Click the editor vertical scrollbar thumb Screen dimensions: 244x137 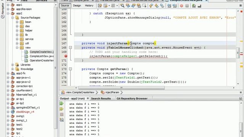238,53
